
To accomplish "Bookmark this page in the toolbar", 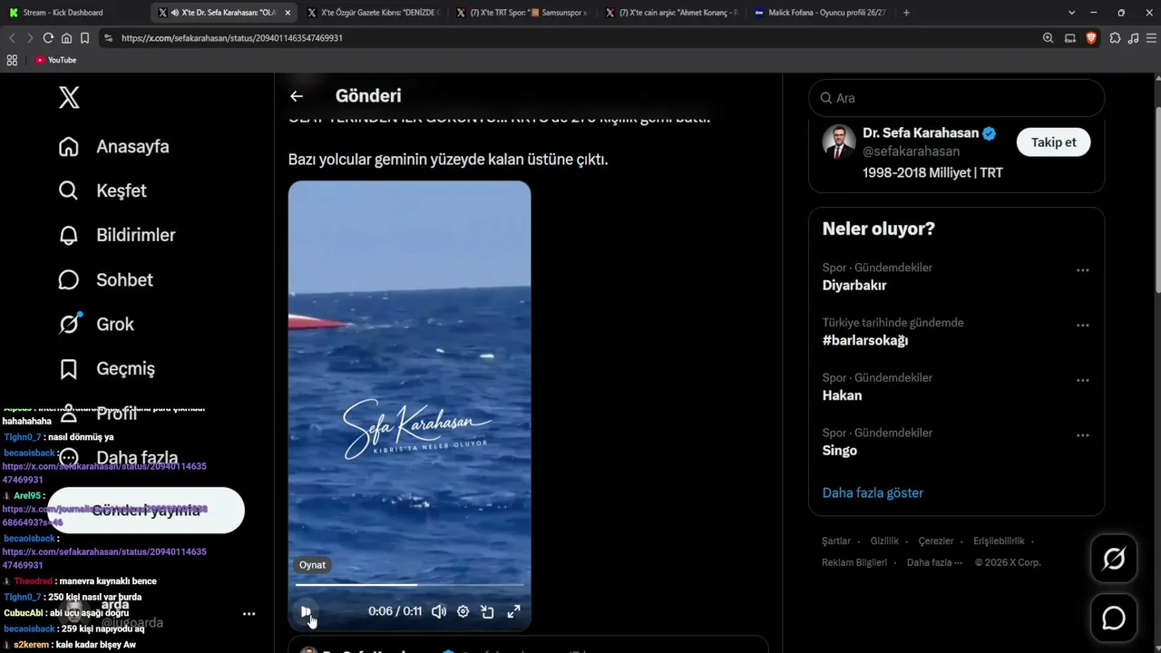I will pyautogui.click(x=84, y=38).
